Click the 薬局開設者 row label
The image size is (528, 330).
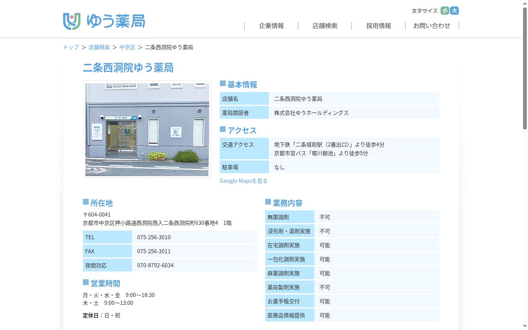[244, 113]
